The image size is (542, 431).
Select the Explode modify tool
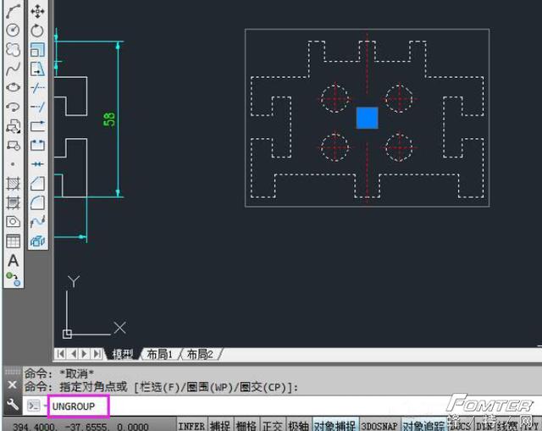pyautogui.click(x=37, y=240)
